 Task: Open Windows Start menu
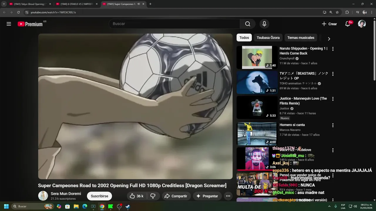pos(6,206)
